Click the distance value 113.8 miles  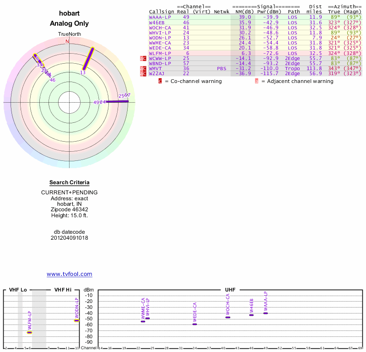tap(314, 69)
